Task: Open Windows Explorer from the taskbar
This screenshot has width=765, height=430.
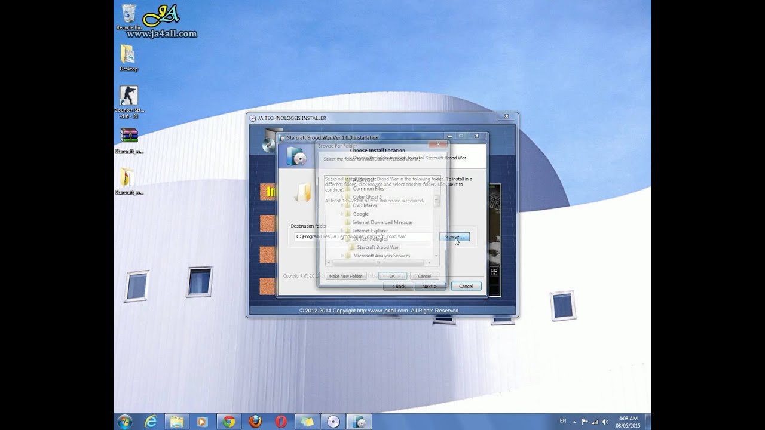Action: coord(177,422)
